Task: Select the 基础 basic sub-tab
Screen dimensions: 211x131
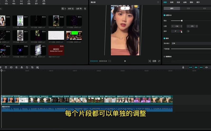Action: [172, 8]
